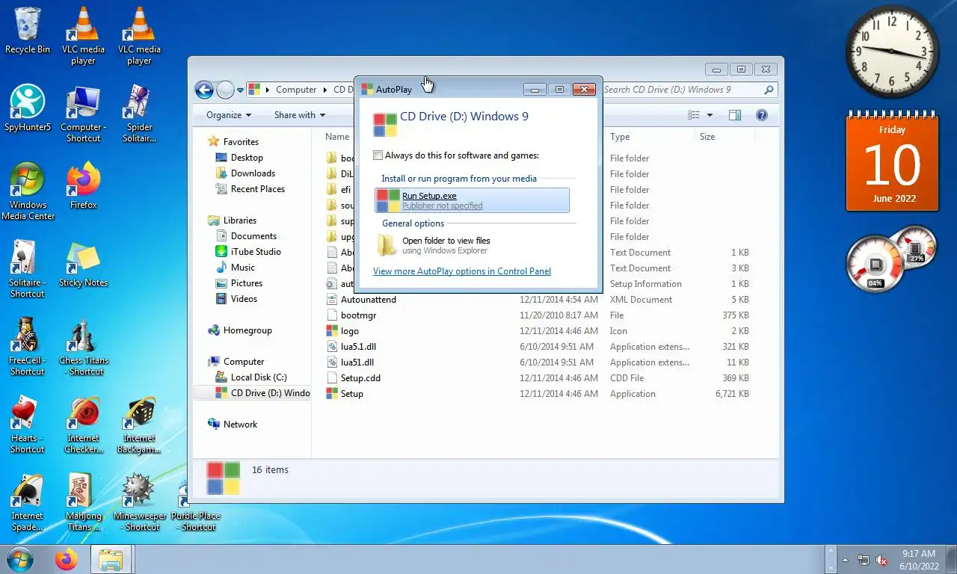This screenshot has width=957, height=574.
Task: Open Music library in sidebar
Action: pyautogui.click(x=242, y=268)
